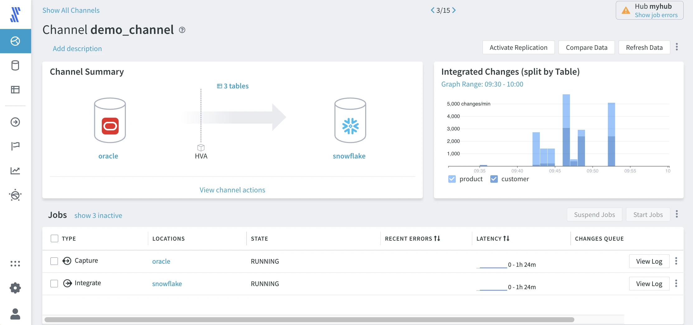The width and height of the screenshot is (693, 325).
Task: Open the tables icon in sidebar
Action: coord(15,90)
